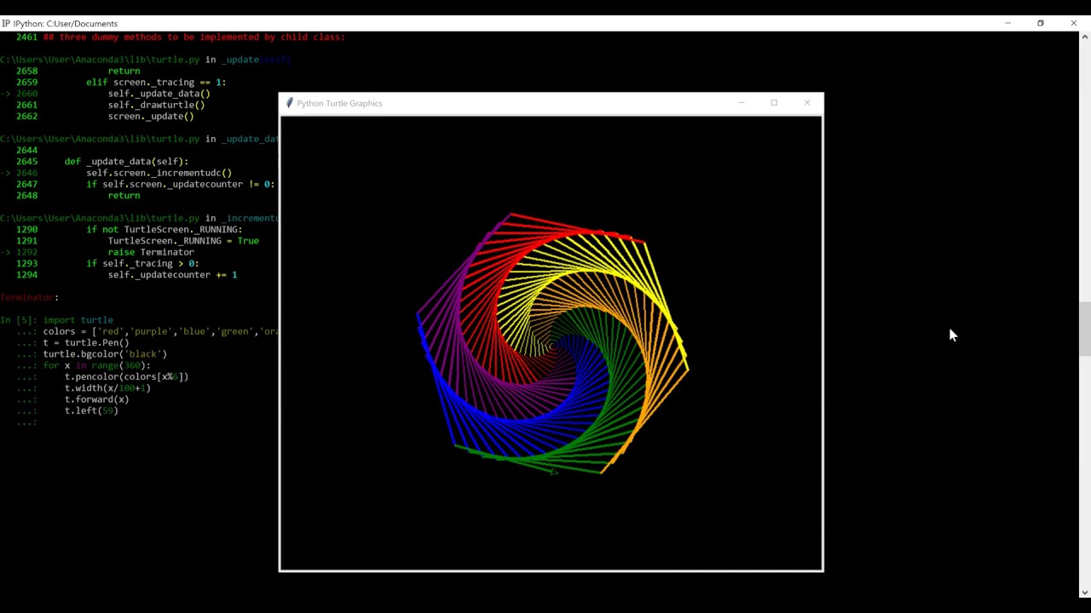Screen dimensions: 1091x613
Task: Click the console scrollbar up arrow
Action: [x=1084, y=37]
